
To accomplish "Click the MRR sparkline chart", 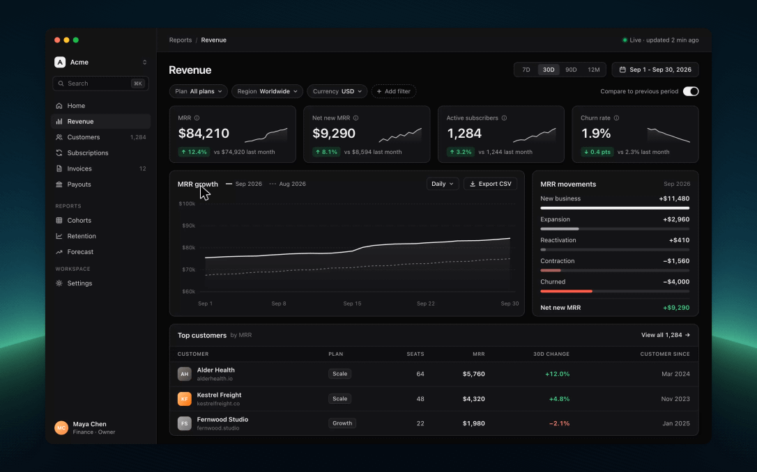I will (x=266, y=135).
